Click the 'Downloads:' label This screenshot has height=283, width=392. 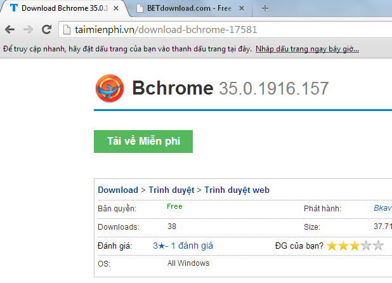[119, 227]
